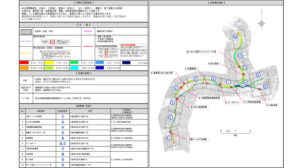Click the 0–2 km scale bar on the map
This screenshot has height=168, width=303.
pos(236,133)
